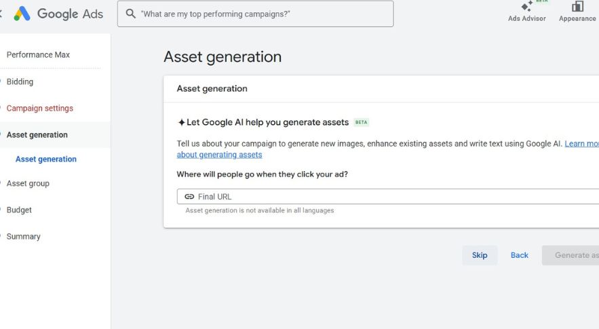Open Ads Advisor sparkle icon
The image size is (599, 329).
[x=527, y=5]
